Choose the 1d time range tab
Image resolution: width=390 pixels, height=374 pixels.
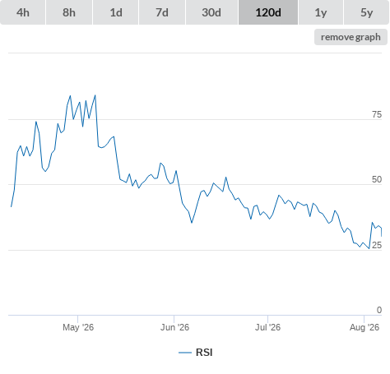(x=116, y=12)
